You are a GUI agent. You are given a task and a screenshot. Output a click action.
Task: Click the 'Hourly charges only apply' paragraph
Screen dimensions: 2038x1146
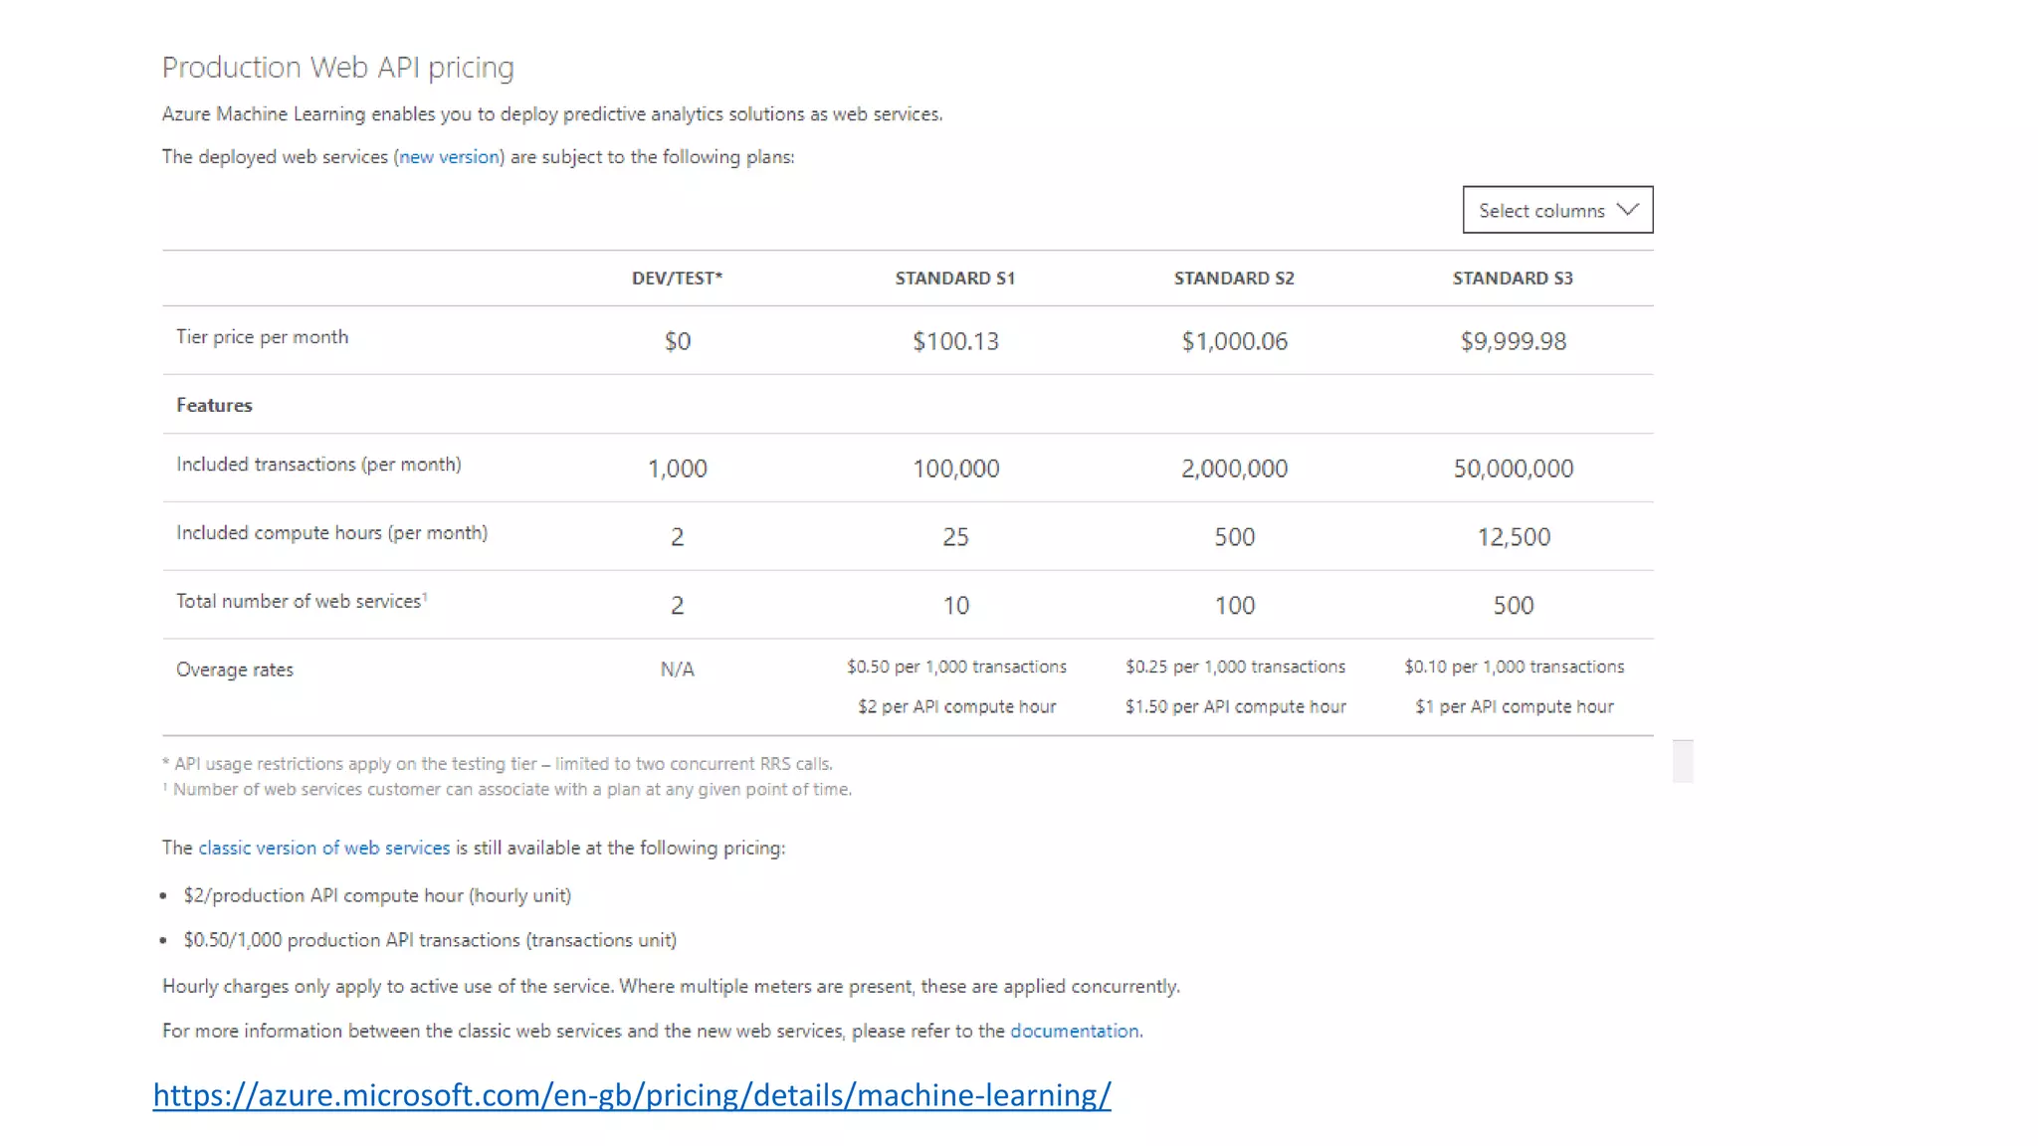click(x=671, y=986)
